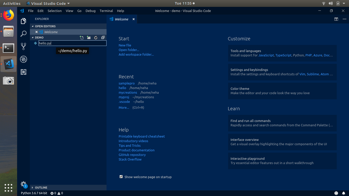Click the hello.py filename input field
The image size is (349, 196).
pos(72,43)
